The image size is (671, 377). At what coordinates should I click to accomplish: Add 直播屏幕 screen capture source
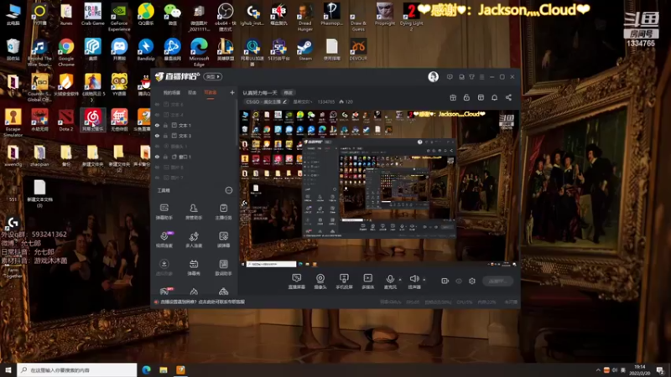[x=297, y=281]
